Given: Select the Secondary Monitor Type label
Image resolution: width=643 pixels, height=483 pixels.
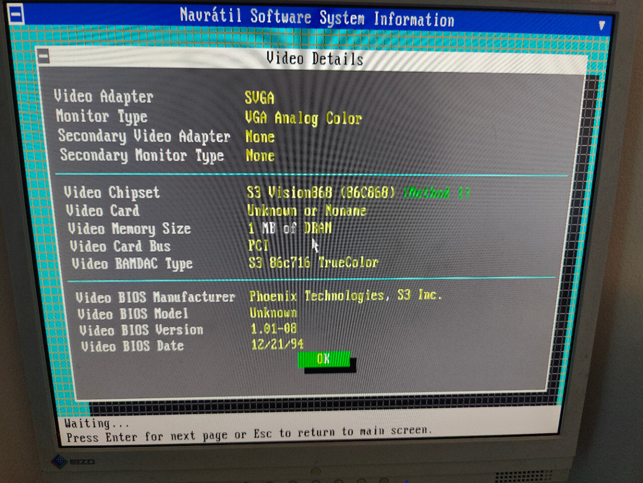Looking at the screenshot, I should click(142, 155).
